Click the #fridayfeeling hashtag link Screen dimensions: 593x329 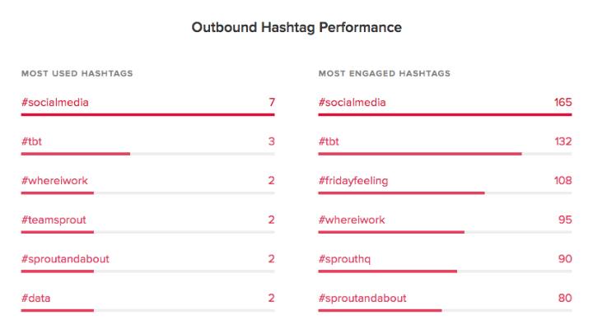tap(353, 181)
